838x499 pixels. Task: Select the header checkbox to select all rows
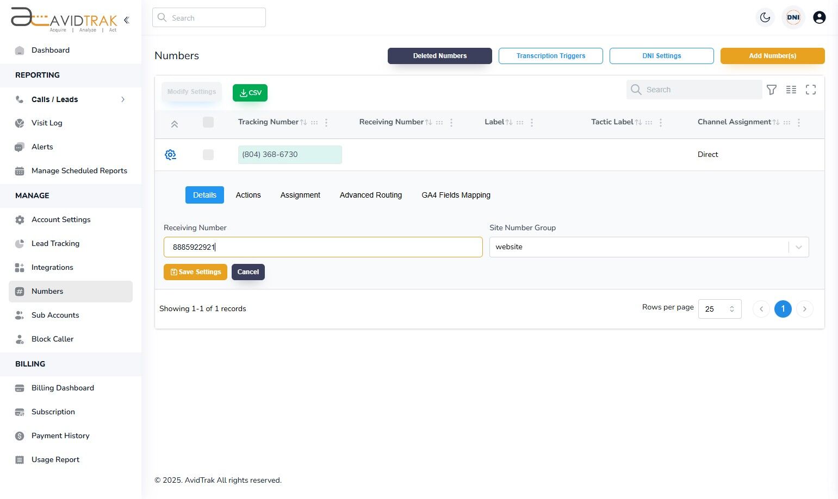[x=208, y=122]
